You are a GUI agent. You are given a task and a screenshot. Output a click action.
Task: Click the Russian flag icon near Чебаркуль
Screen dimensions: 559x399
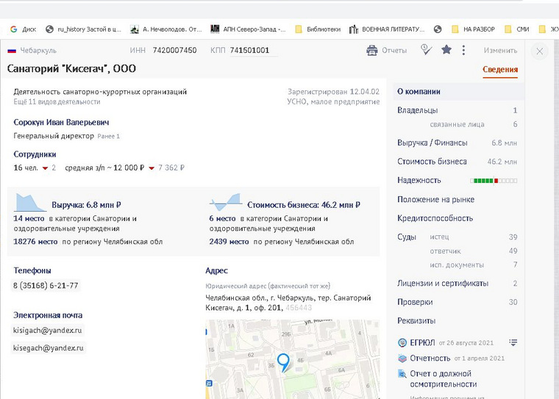(12, 51)
